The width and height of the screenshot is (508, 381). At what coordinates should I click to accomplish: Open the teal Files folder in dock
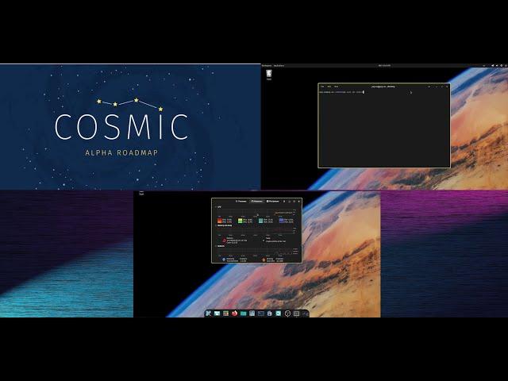244,314
